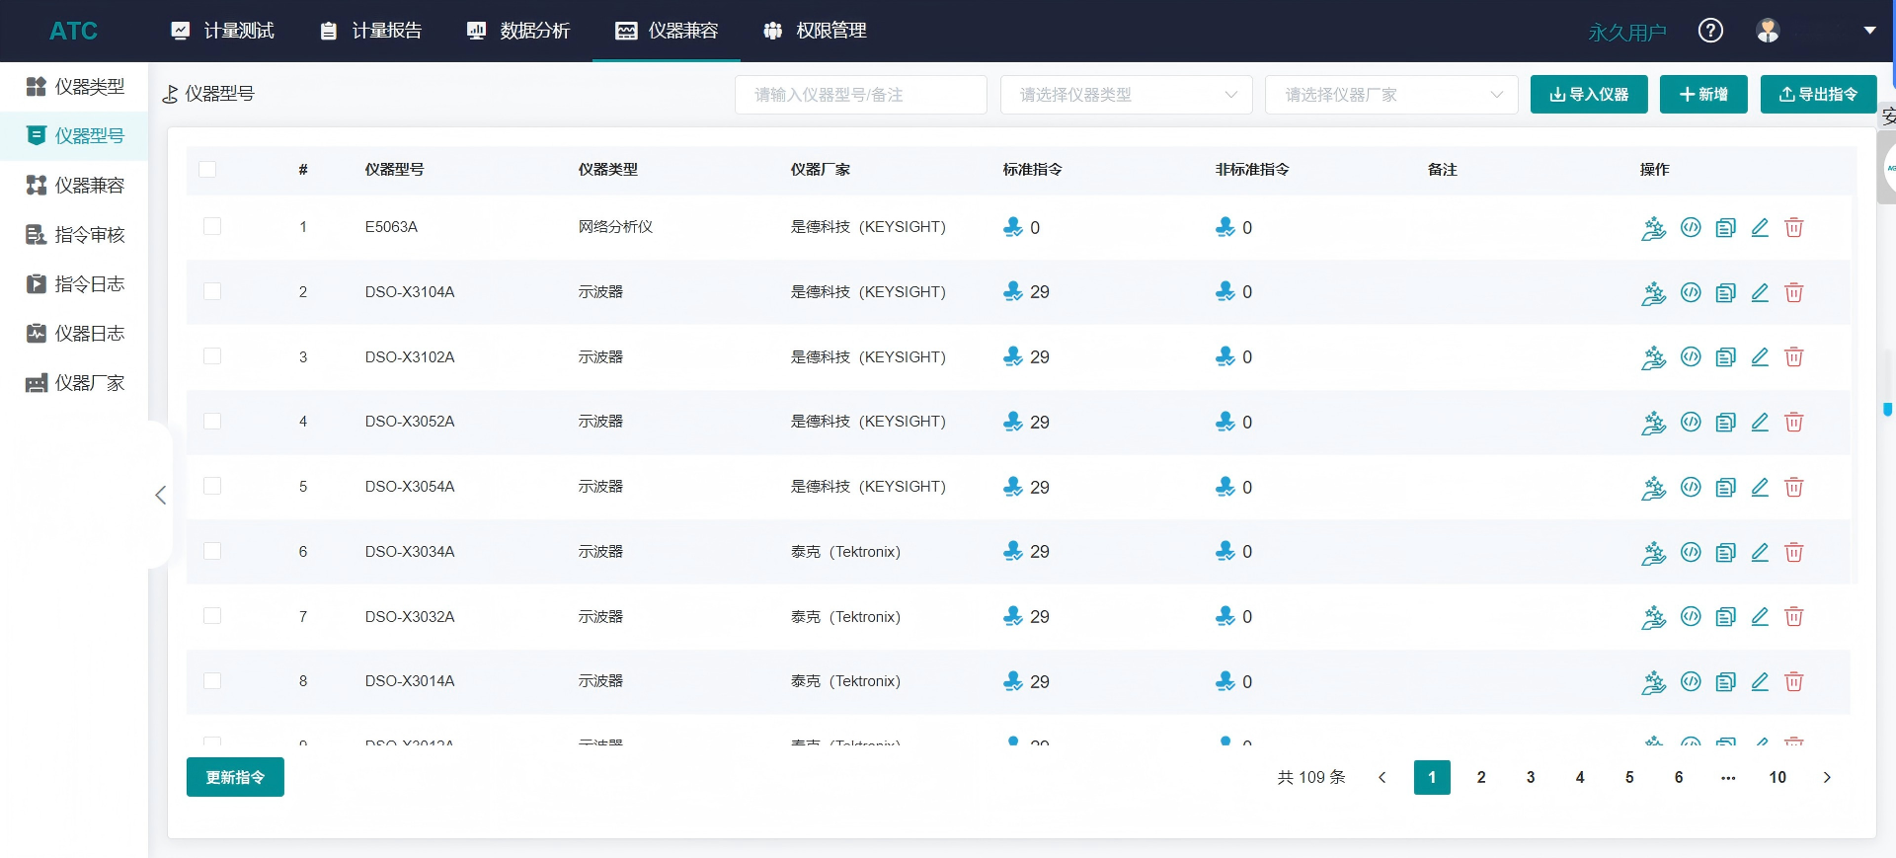Screen dimensions: 1896x858
Task: Go to page 2
Action: point(1481,778)
